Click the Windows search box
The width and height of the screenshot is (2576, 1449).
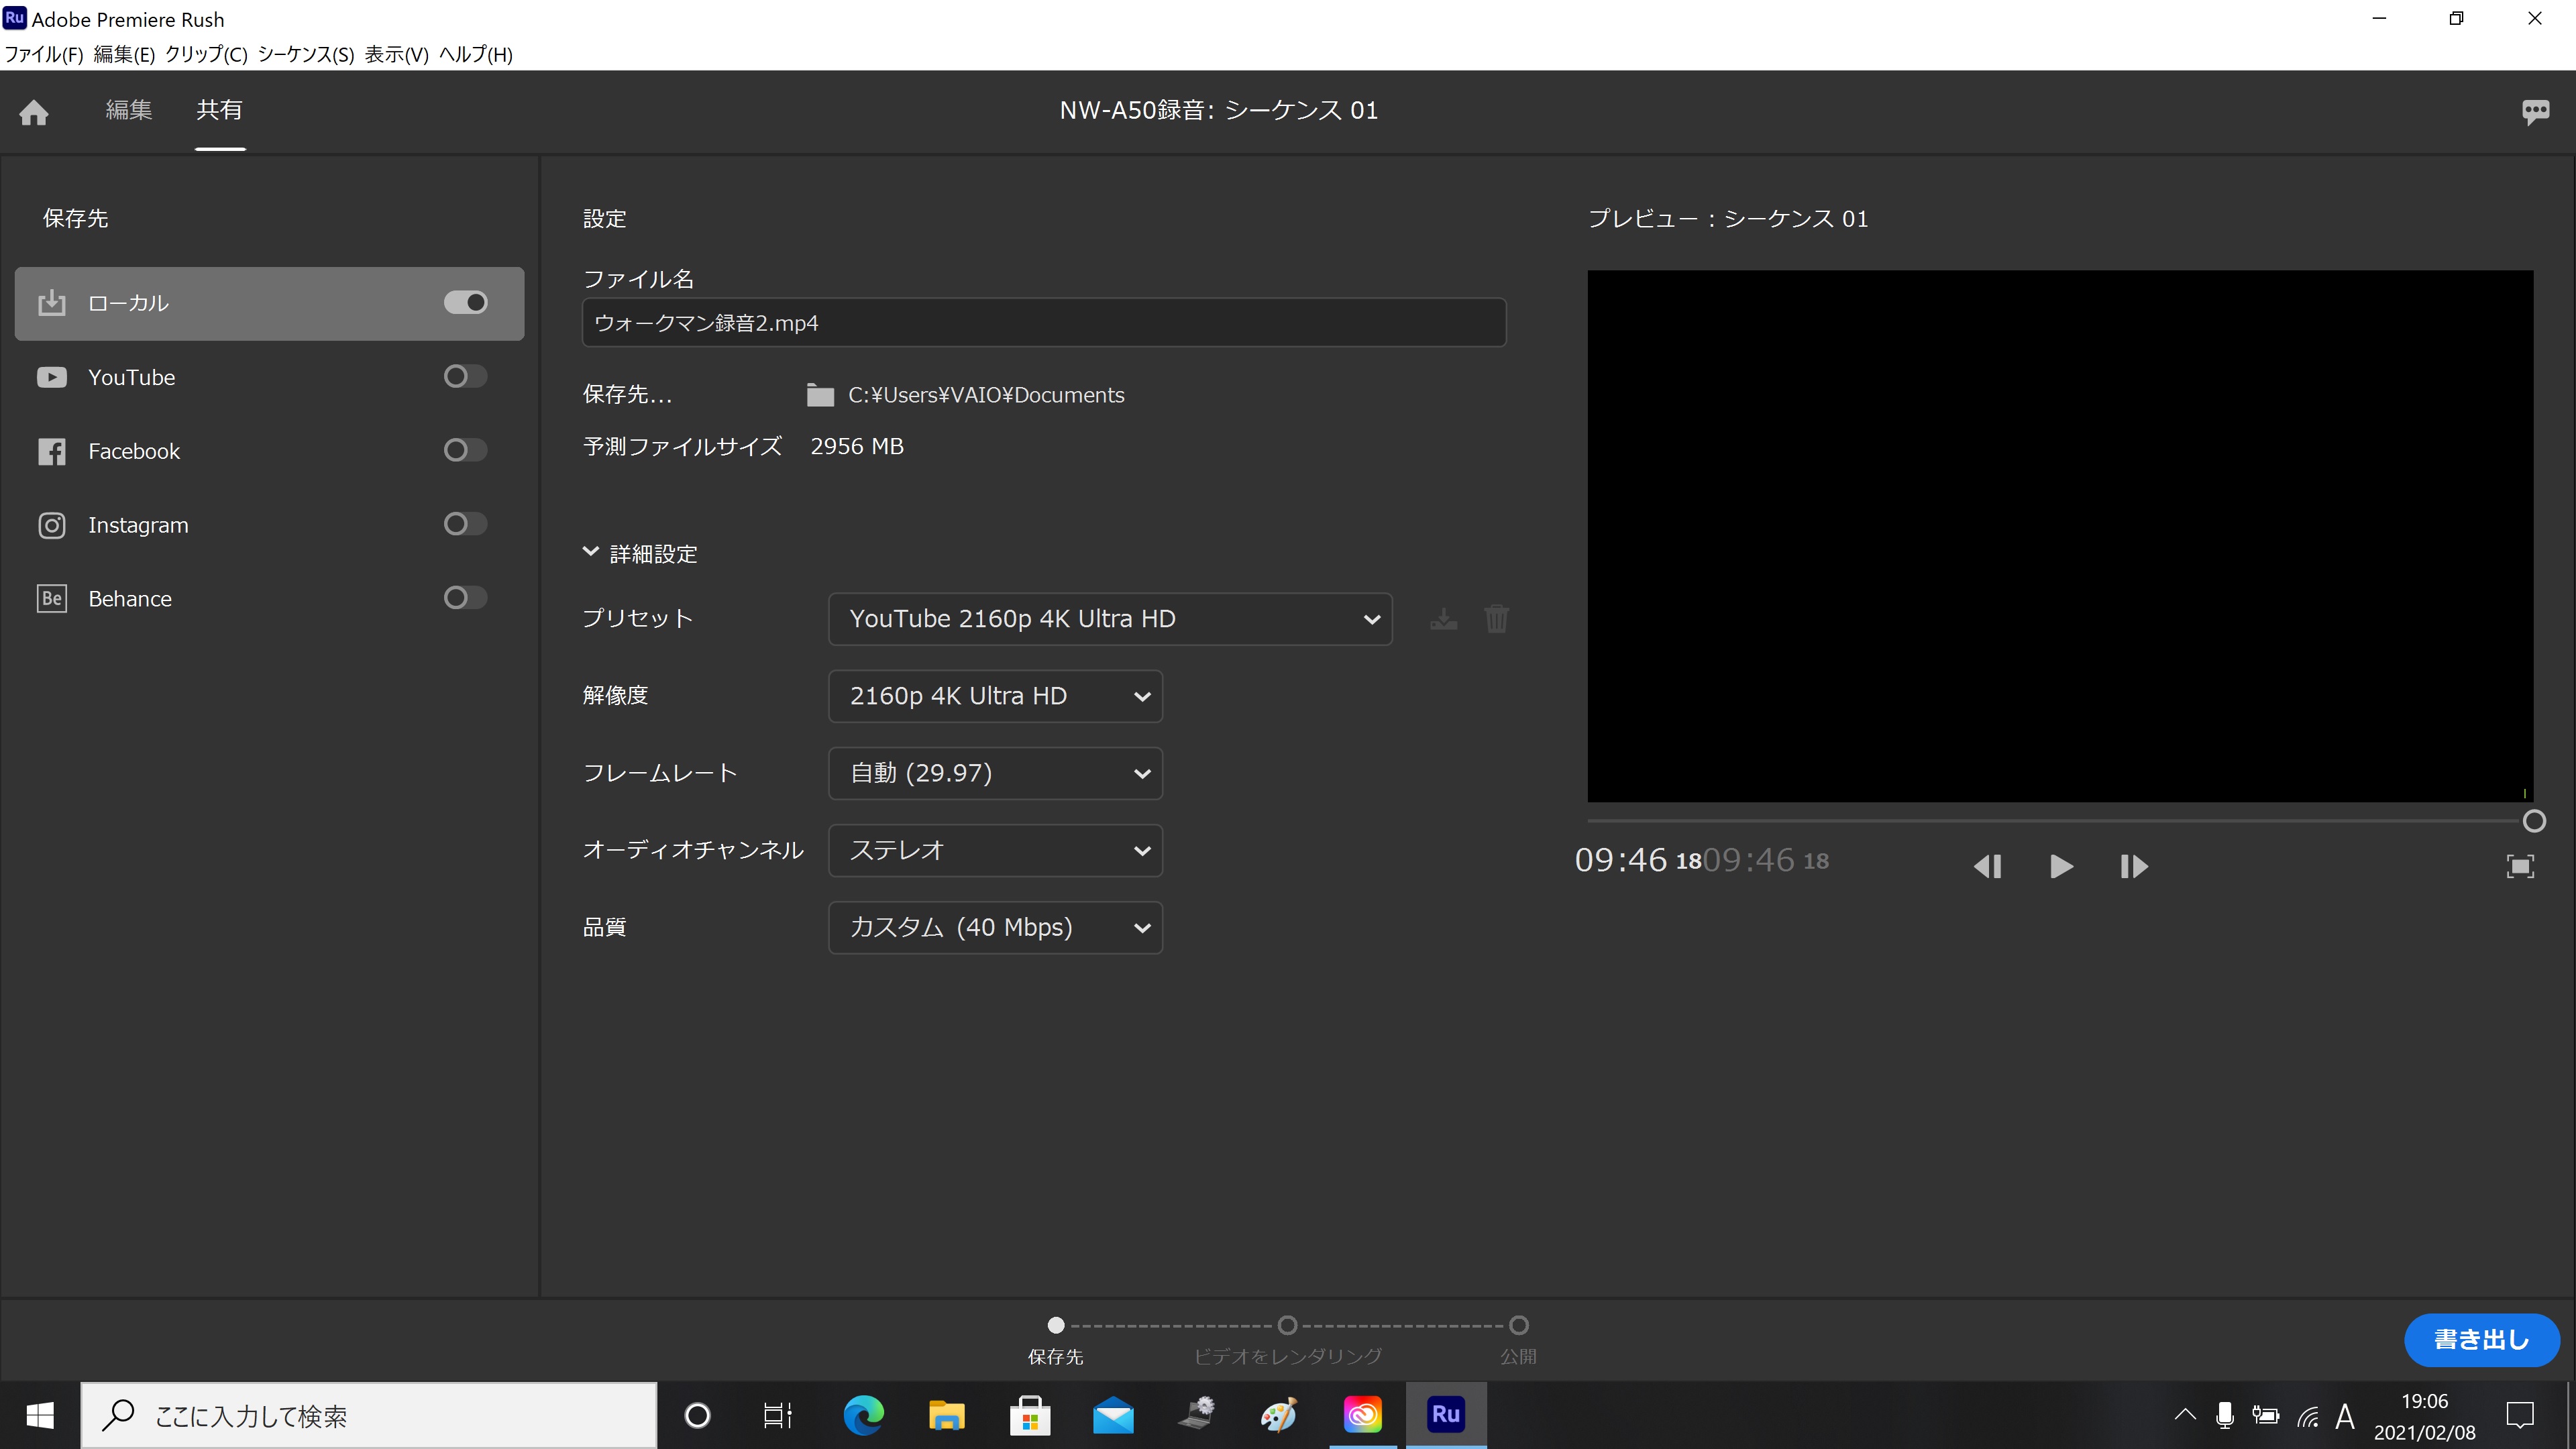[369, 1415]
